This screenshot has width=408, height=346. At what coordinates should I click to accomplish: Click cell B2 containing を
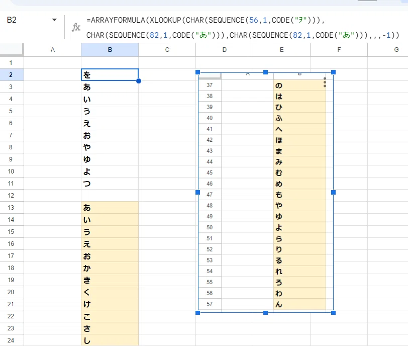click(x=110, y=75)
